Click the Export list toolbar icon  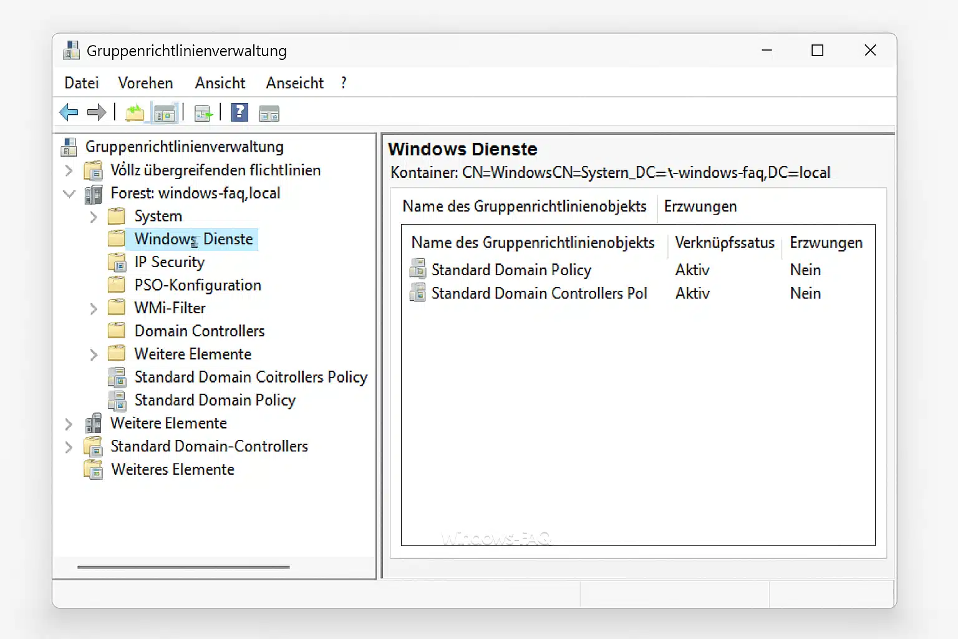coord(203,113)
